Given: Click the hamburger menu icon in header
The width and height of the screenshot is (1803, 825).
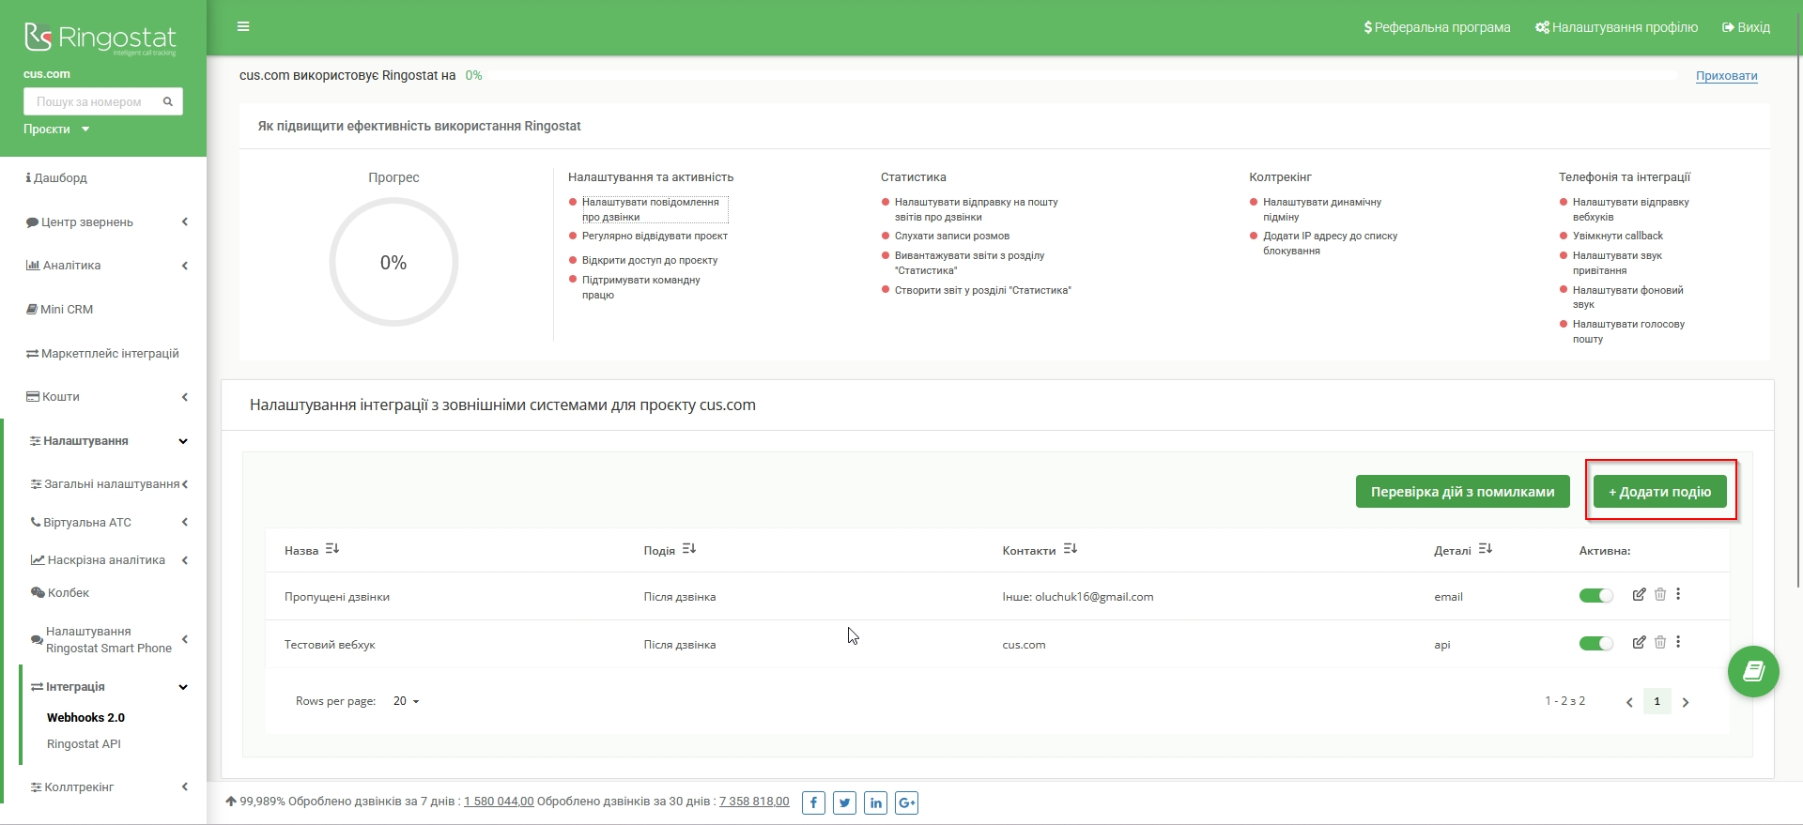Looking at the screenshot, I should tap(243, 26).
